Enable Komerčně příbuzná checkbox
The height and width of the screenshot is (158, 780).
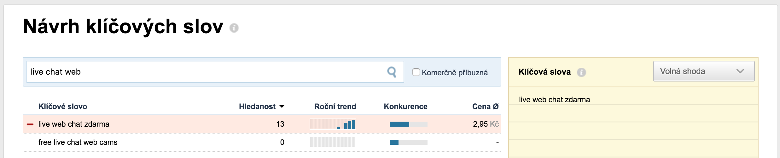coord(416,72)
